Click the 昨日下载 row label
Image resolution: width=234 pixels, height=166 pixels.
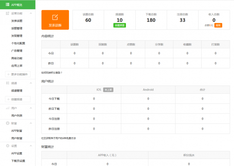point(54,109)
